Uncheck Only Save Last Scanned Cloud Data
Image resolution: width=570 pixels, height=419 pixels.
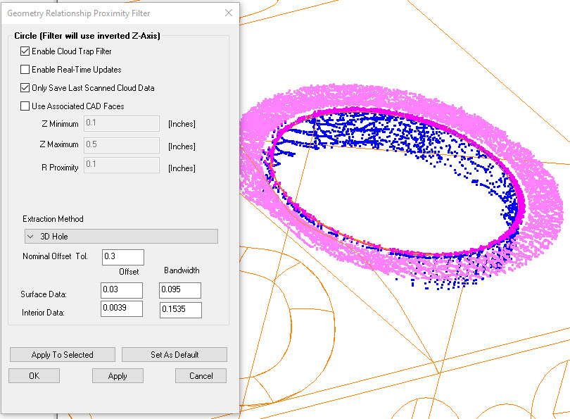coord(25,88)
